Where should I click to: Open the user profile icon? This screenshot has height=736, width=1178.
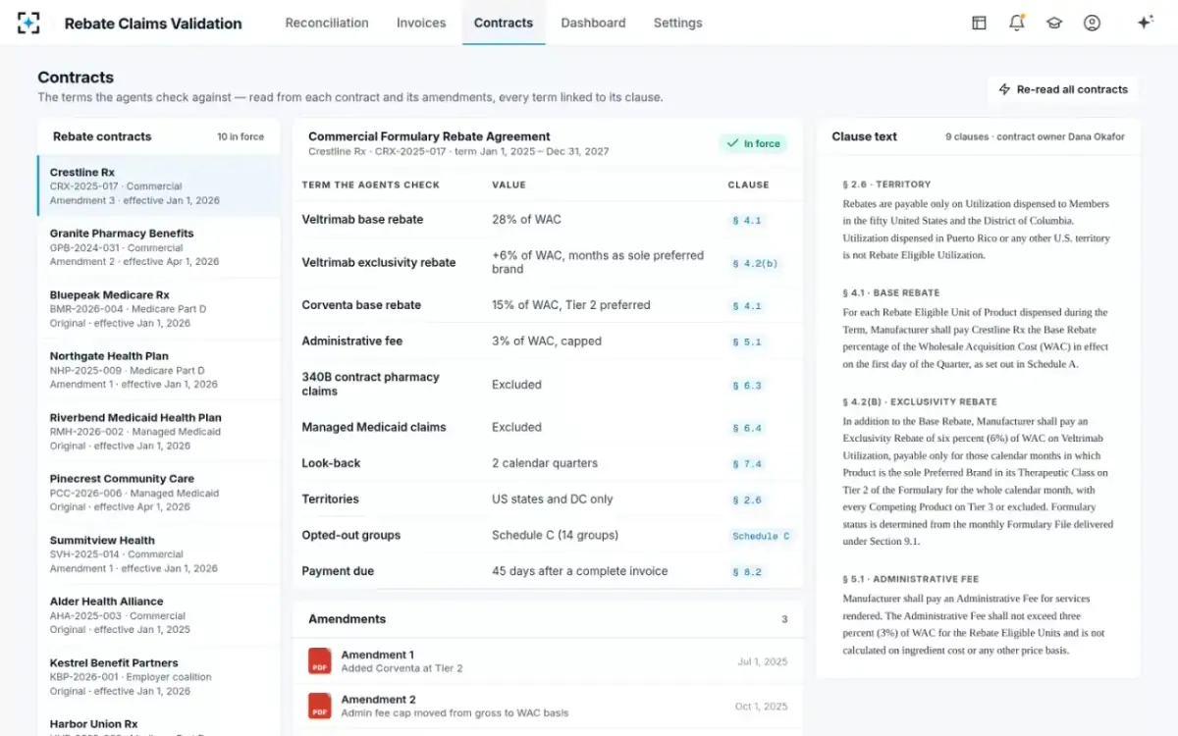click(x=1092, y=23)
